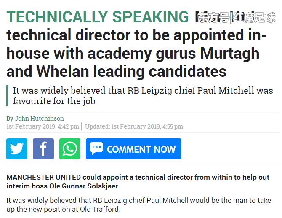Click the 东方号 watermark text
Image resolution: width=282 pixels, height=218 pixels.
(213, 17)
